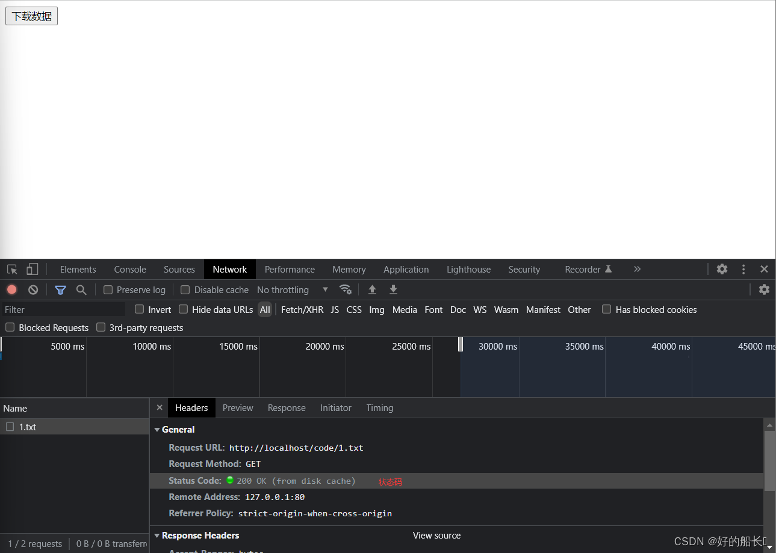Enable the Preserve log checkbox
Image resolution: width=776 pixels, height=553 pixels.
click(x=108, y=289)
